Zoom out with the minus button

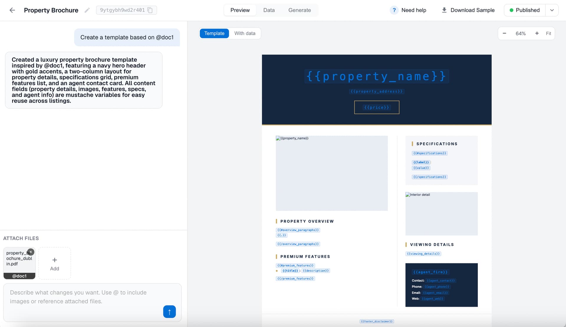[504, 33]
